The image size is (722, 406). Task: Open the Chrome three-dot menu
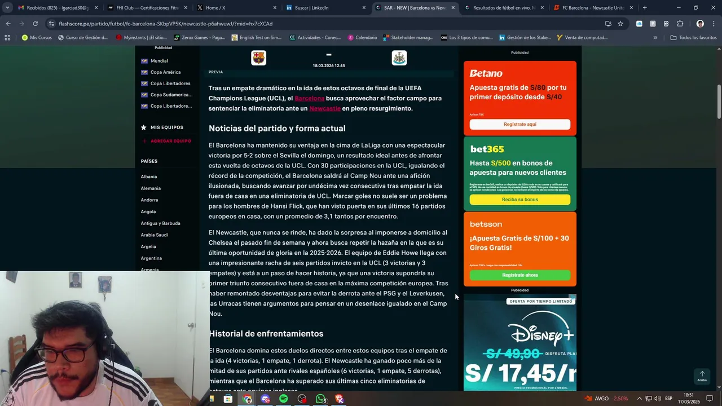pos(714,24)
